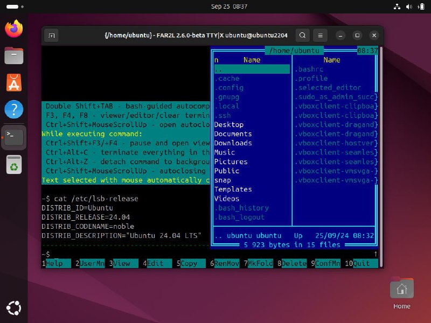Click the left column Name header
431x323 pixels.
[252, 60]
